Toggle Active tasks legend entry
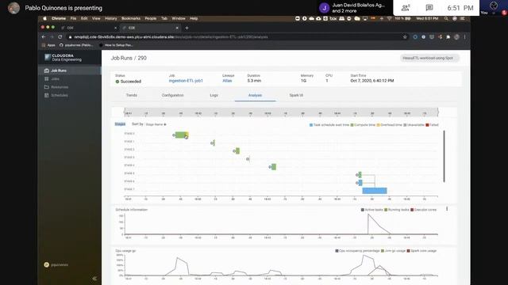This screenshot has width=508, height=285. [372, 210]
